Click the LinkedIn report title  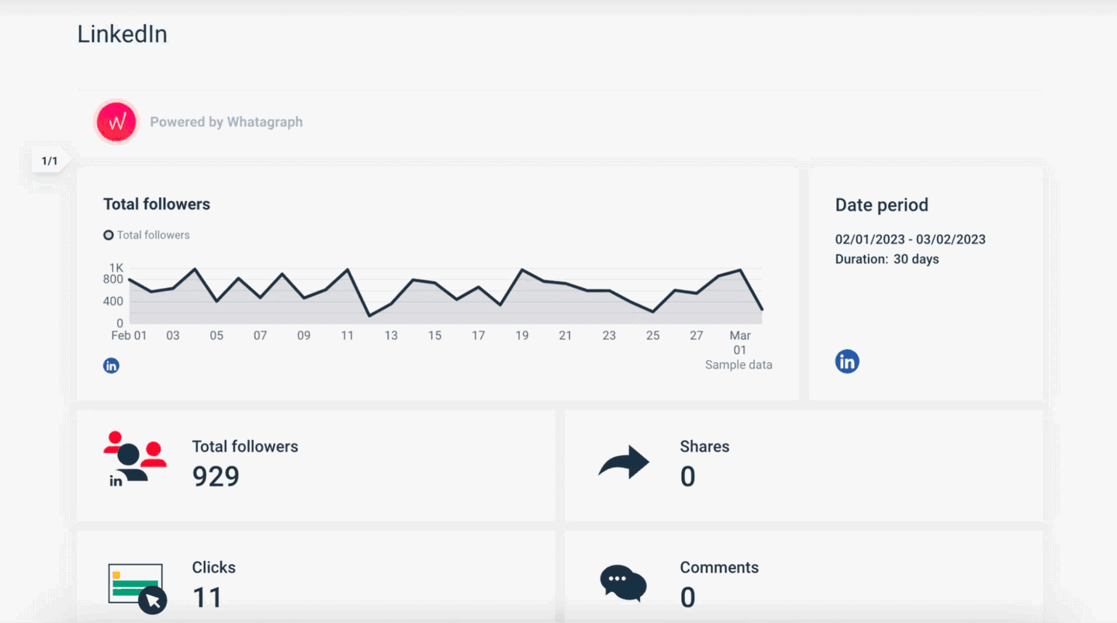122,33
